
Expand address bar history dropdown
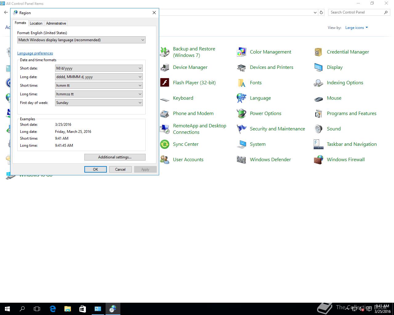pyautogui.click(x=315, y=13)
